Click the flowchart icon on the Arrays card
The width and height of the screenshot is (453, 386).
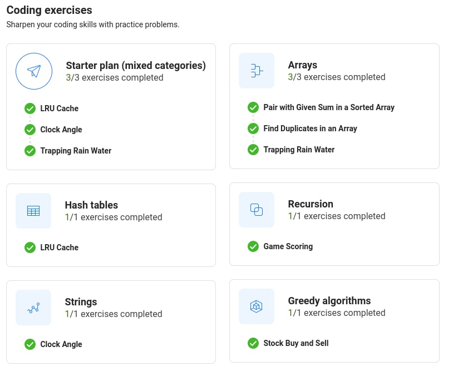257,71
